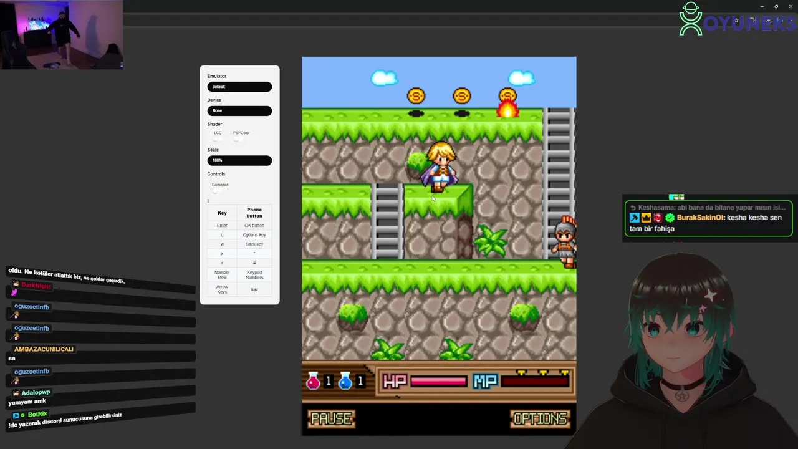
Task: Click the left cloud in the sky
Action: [x=384, y=78]
